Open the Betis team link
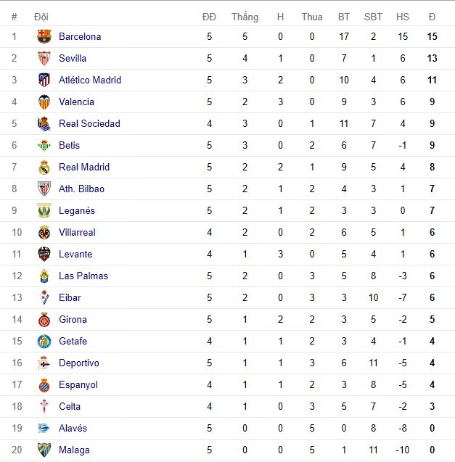 point(70,146)
